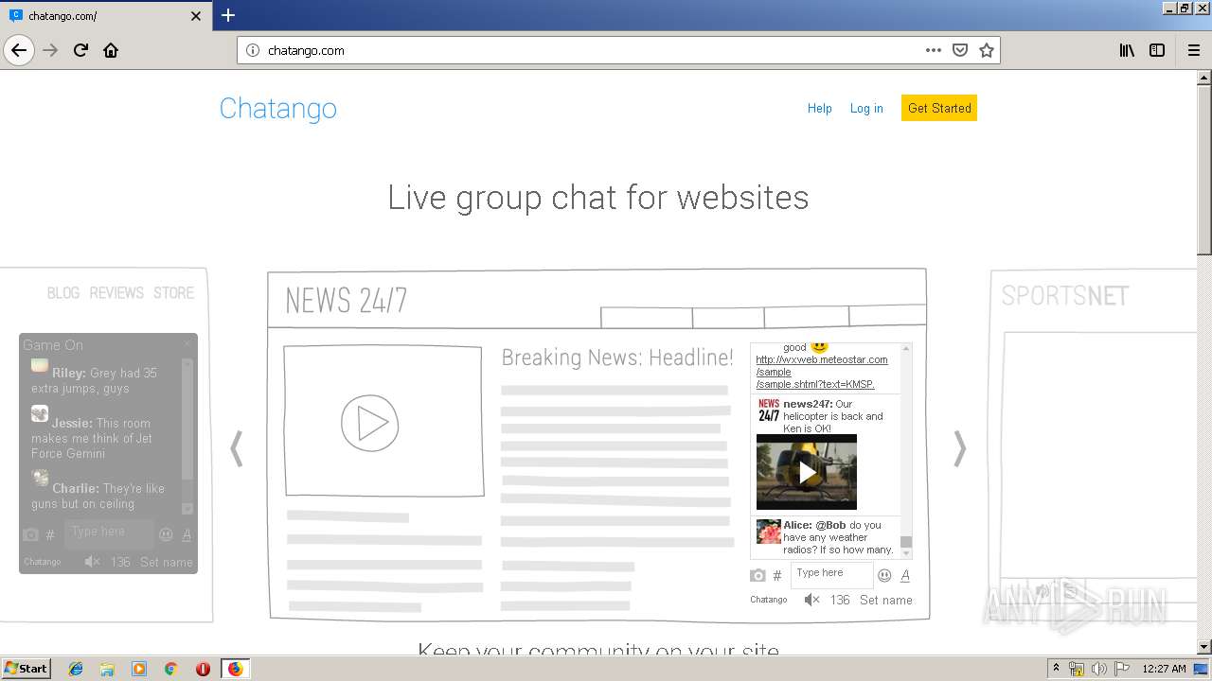1212x681 pixels.
Task: Open the Log in link
Action: [866, 109]
